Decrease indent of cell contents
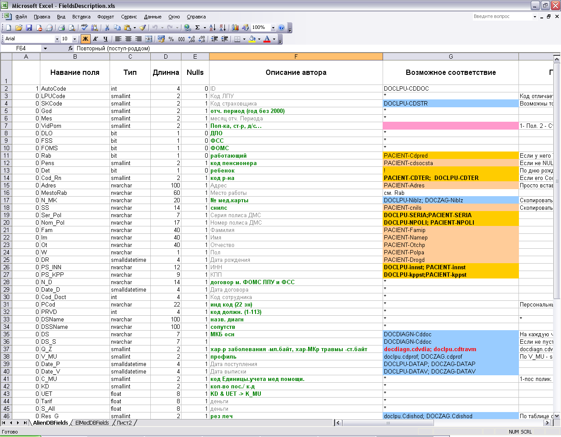Viewport: 561px width, 437px height. coord(214,39)
